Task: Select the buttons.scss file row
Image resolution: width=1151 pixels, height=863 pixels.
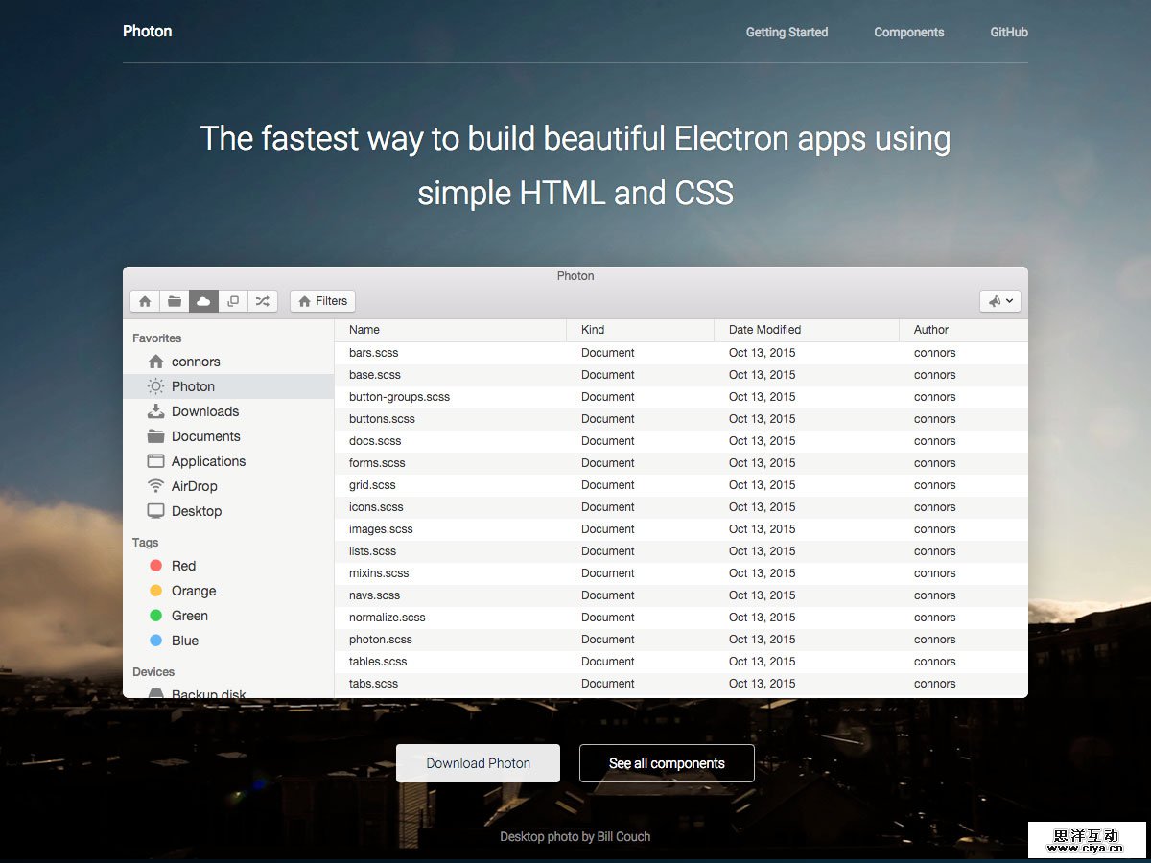Action: tap(382, 419)
